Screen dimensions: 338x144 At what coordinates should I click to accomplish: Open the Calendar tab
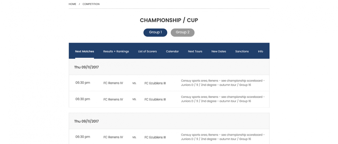pos(172,51)
